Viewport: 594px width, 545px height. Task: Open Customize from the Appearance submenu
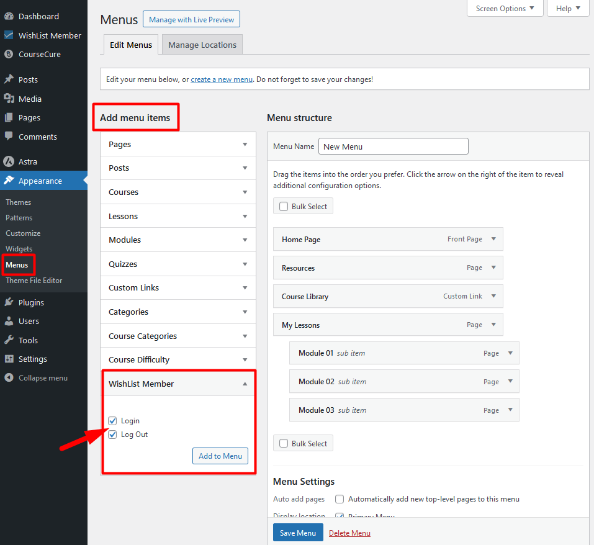24,233
